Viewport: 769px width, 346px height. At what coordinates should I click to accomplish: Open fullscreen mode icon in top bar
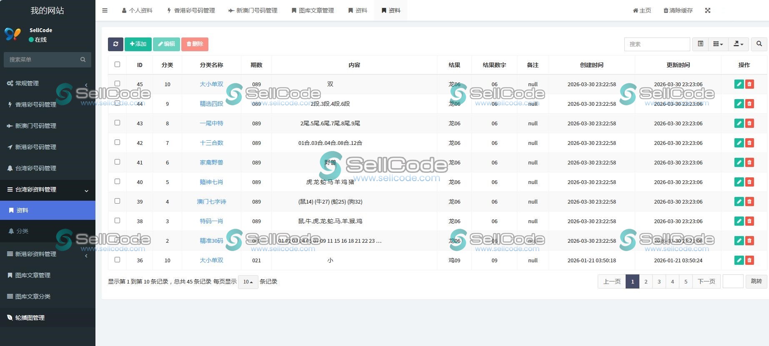(x=708, y=10)
